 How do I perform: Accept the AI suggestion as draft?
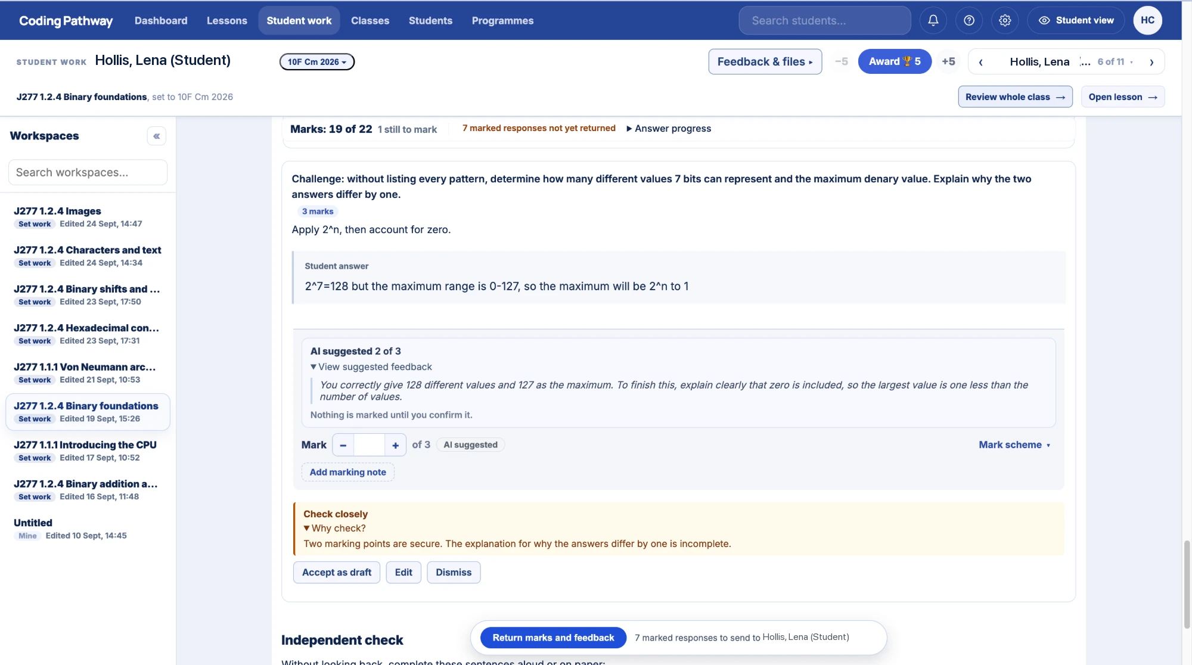[x=337, y=573]
